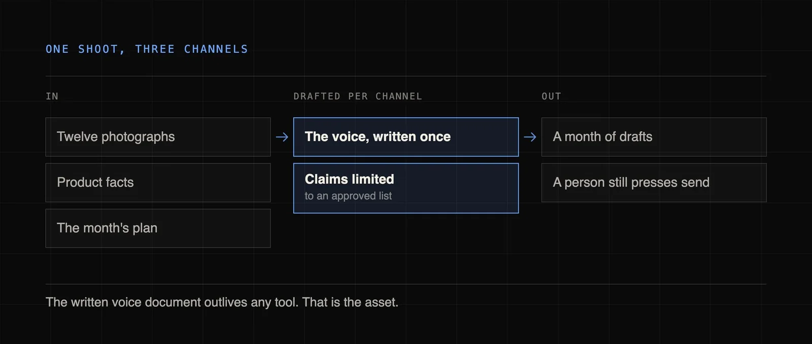Click the 'to an approved list' subtext

pyautogui.click(x=348, y=196)
